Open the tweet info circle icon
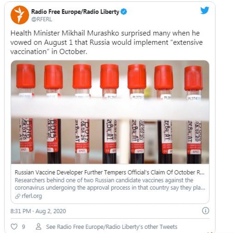The image size is (234, 233). click(x=206, y=211)
